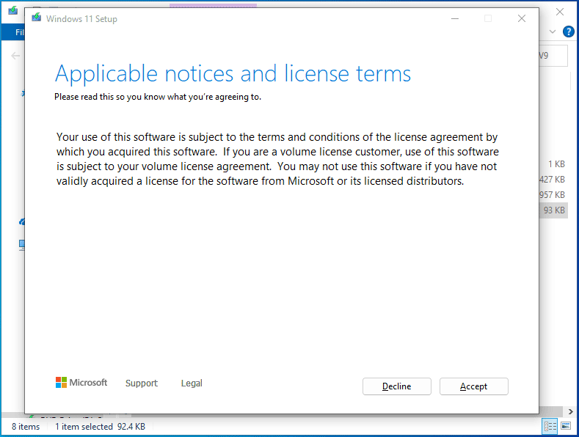Open File Explorer help question mark icon
Viewport: 579px width, 437px height.
(568, 32)
